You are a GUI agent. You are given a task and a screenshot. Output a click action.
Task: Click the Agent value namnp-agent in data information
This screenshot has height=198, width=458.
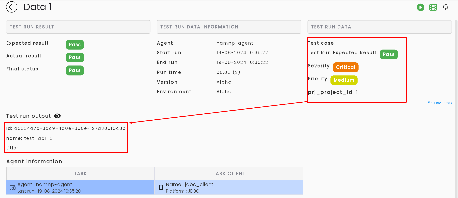(235, 43)
